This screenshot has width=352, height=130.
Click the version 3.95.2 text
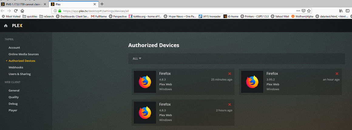pos(271,80)
